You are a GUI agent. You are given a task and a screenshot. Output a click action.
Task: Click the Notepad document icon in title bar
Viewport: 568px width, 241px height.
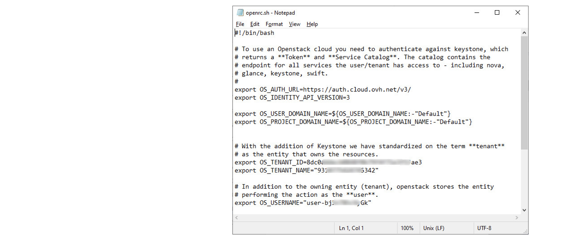(x=240, y=13)
